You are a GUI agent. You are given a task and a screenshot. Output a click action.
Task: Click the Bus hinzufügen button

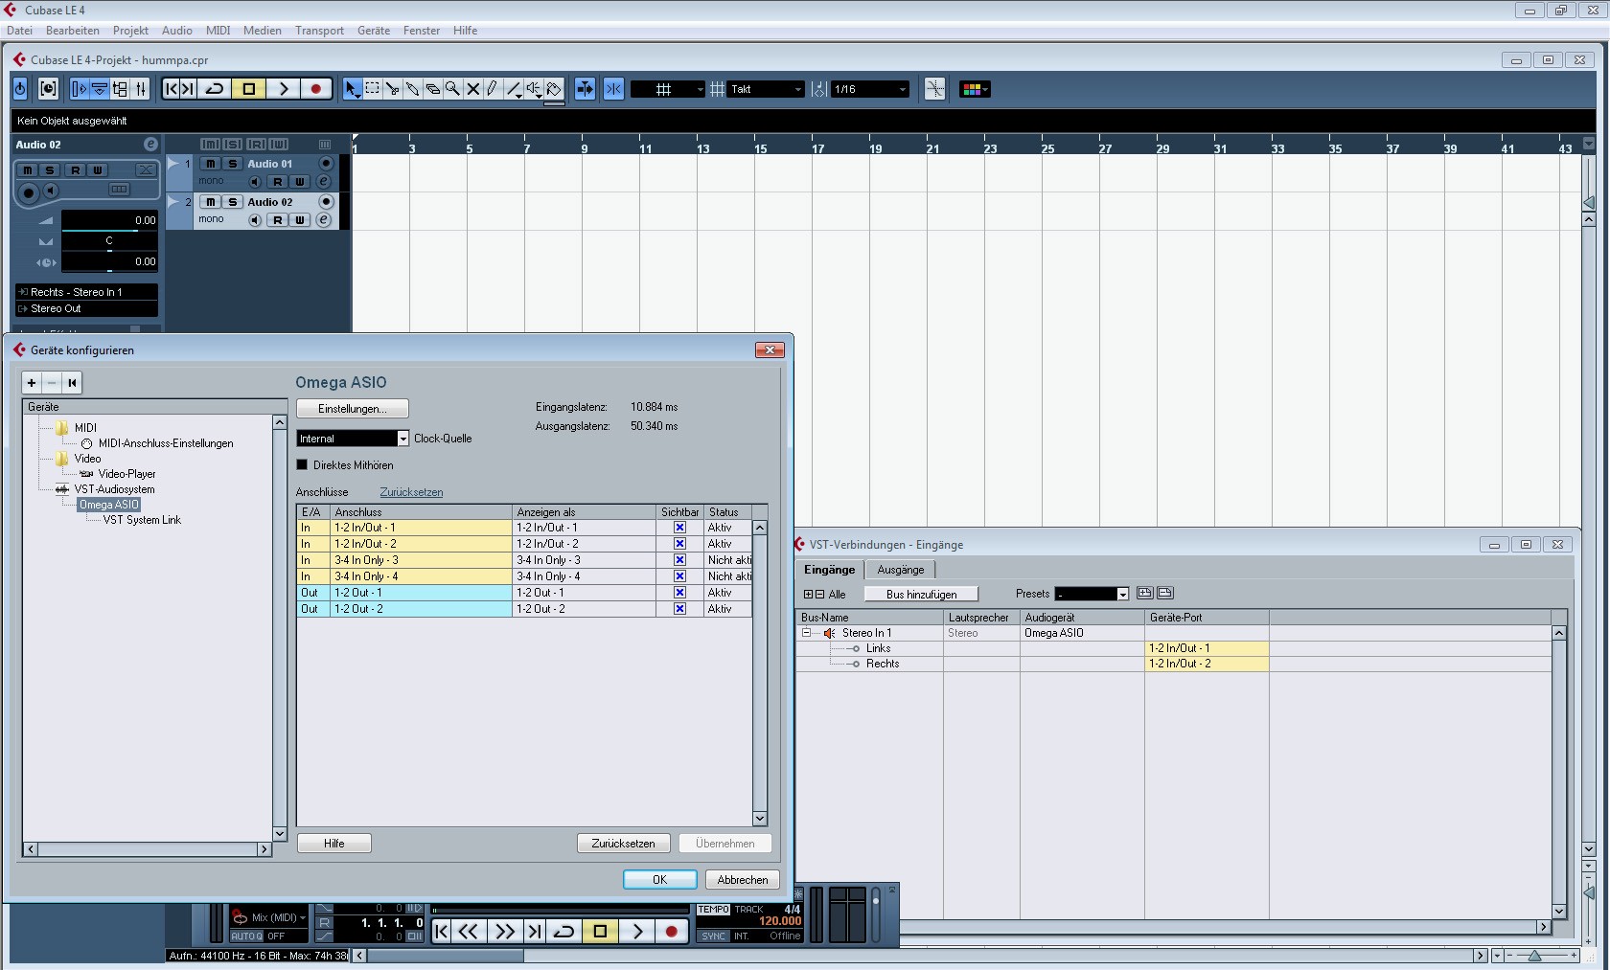[921, 595]
